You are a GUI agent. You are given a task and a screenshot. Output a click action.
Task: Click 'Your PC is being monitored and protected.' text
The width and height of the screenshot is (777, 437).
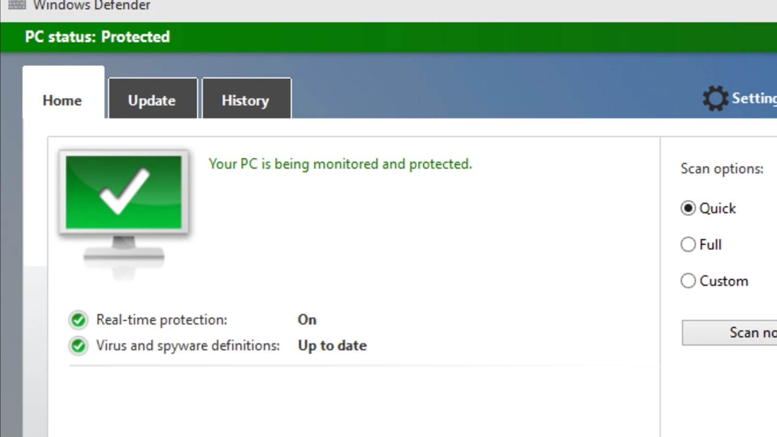(340, 164)
